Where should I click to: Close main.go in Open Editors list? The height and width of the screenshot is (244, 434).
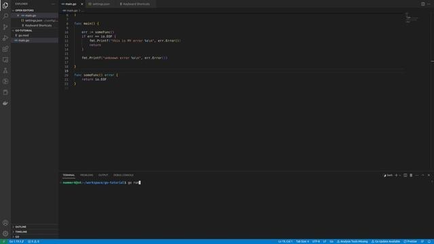click(18, 16)
